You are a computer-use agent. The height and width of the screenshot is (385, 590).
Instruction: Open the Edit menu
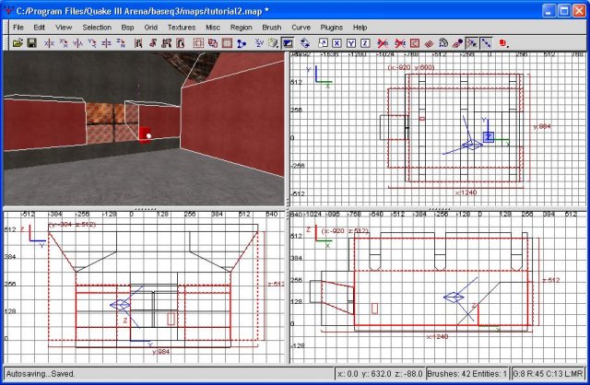point(39,27)
